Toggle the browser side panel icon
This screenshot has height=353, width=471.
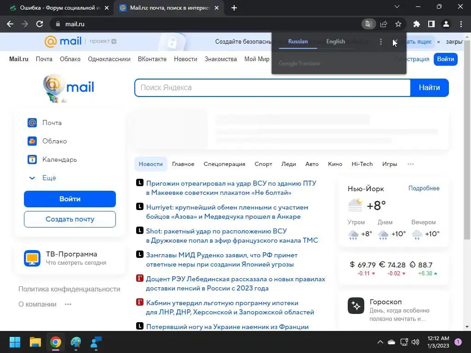pos(431,24)
